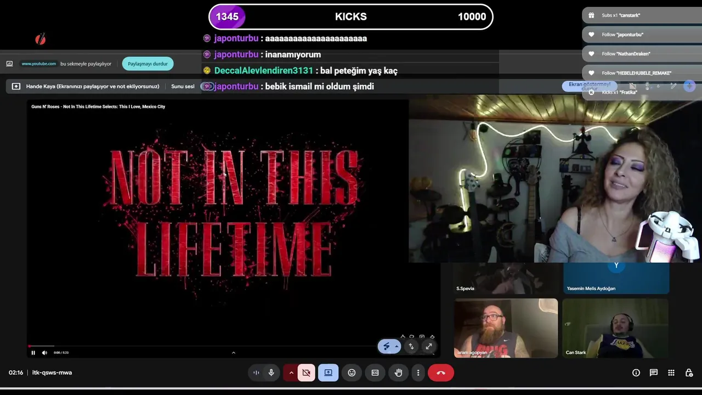Click DeccalAlevlendiren3131 chat username
Viewport: 702px width, 395px height.
(x=264, y=70)
